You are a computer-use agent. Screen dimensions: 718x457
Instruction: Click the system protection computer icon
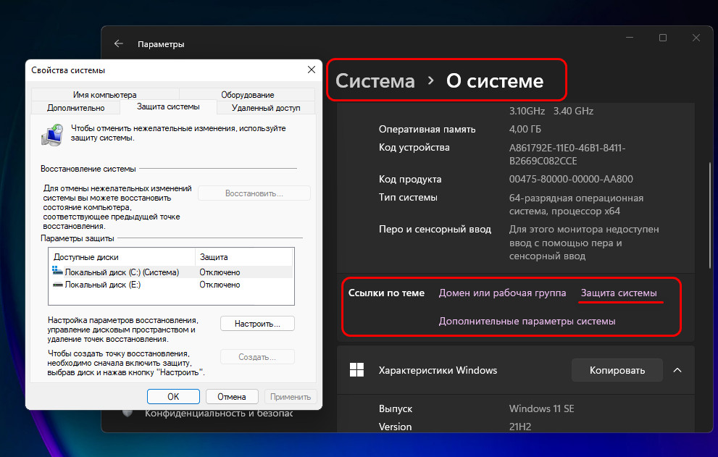[53, 135]
